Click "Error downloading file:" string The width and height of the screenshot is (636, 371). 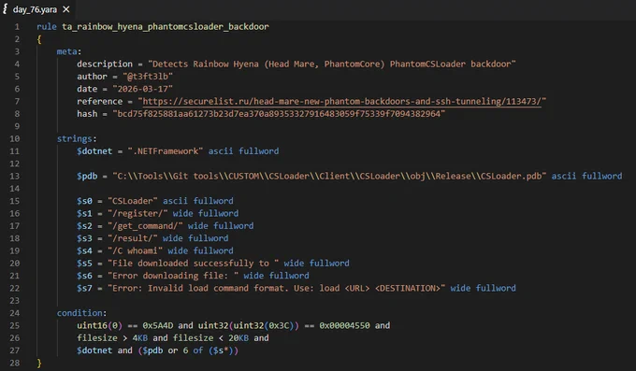pyautogui.click(x=173, y=276)
